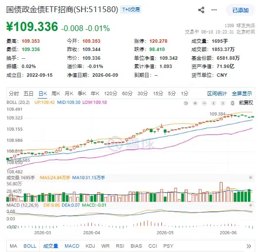
Task: Click the 涨停 value 120.278
Action: click(158, 41)
